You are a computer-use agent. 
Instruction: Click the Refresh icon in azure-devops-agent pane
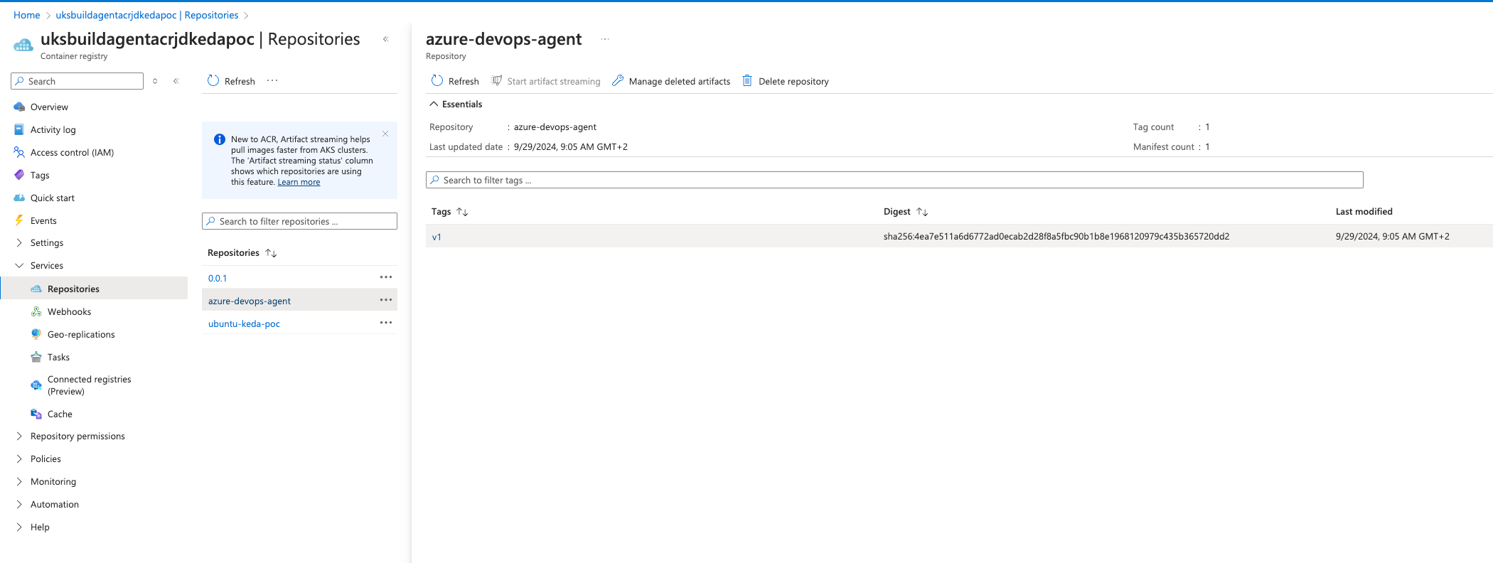click(437, 81)
